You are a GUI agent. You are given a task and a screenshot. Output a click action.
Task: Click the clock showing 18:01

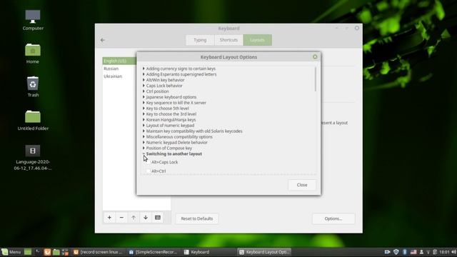pyautogui.click(x=444, y=252)
